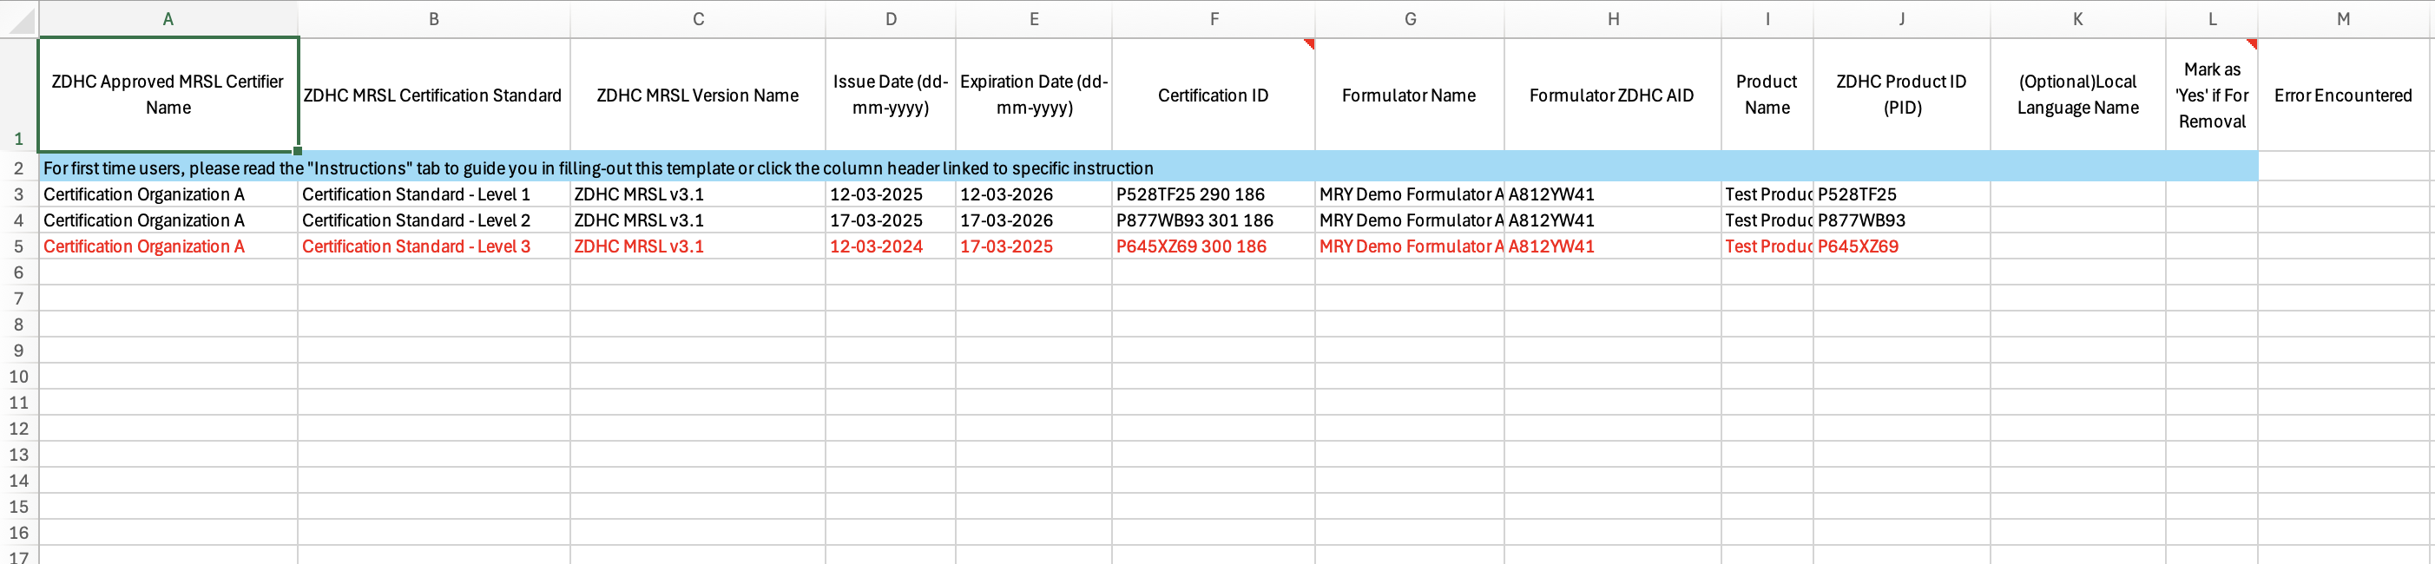This screenshot has width=2435, height=564.
Task: Select row 4 'ZDHC MRSL v3.1' cell
Action: point(698,220)
